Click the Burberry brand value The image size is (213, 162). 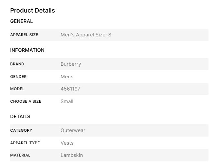(x=71, y=64)
